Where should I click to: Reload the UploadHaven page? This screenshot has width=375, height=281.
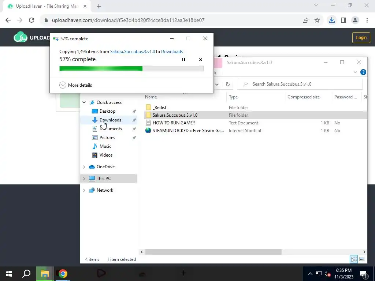[31, 20]
